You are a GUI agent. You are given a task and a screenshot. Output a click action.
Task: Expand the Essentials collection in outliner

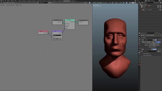point(140,6)
